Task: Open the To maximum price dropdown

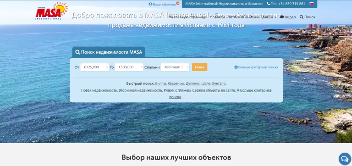Action: tap(129, 67)
